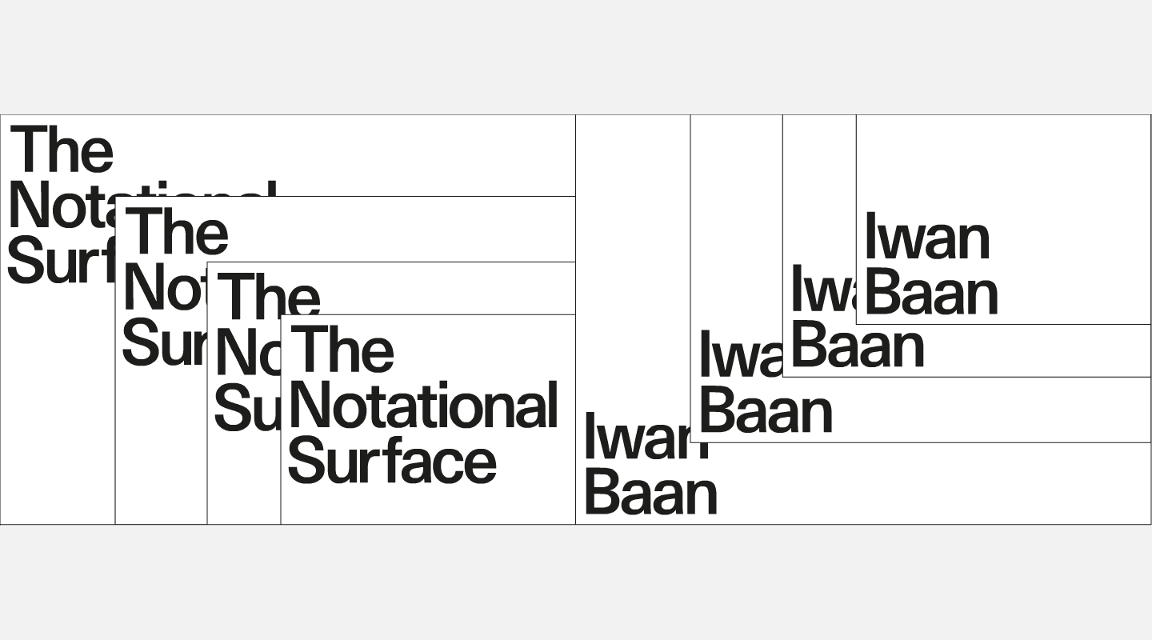
Task: Click "The" in the front-most Notational Surface card
Action: coord(342,349)
